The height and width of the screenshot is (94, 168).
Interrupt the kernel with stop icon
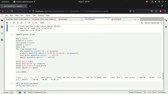tap(29, 23)
